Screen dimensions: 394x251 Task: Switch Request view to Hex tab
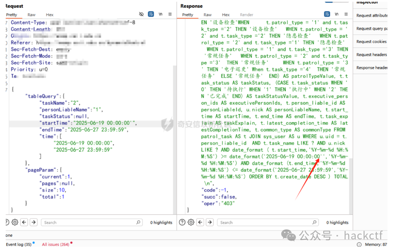pyautogui.click(x=50, y=15)
